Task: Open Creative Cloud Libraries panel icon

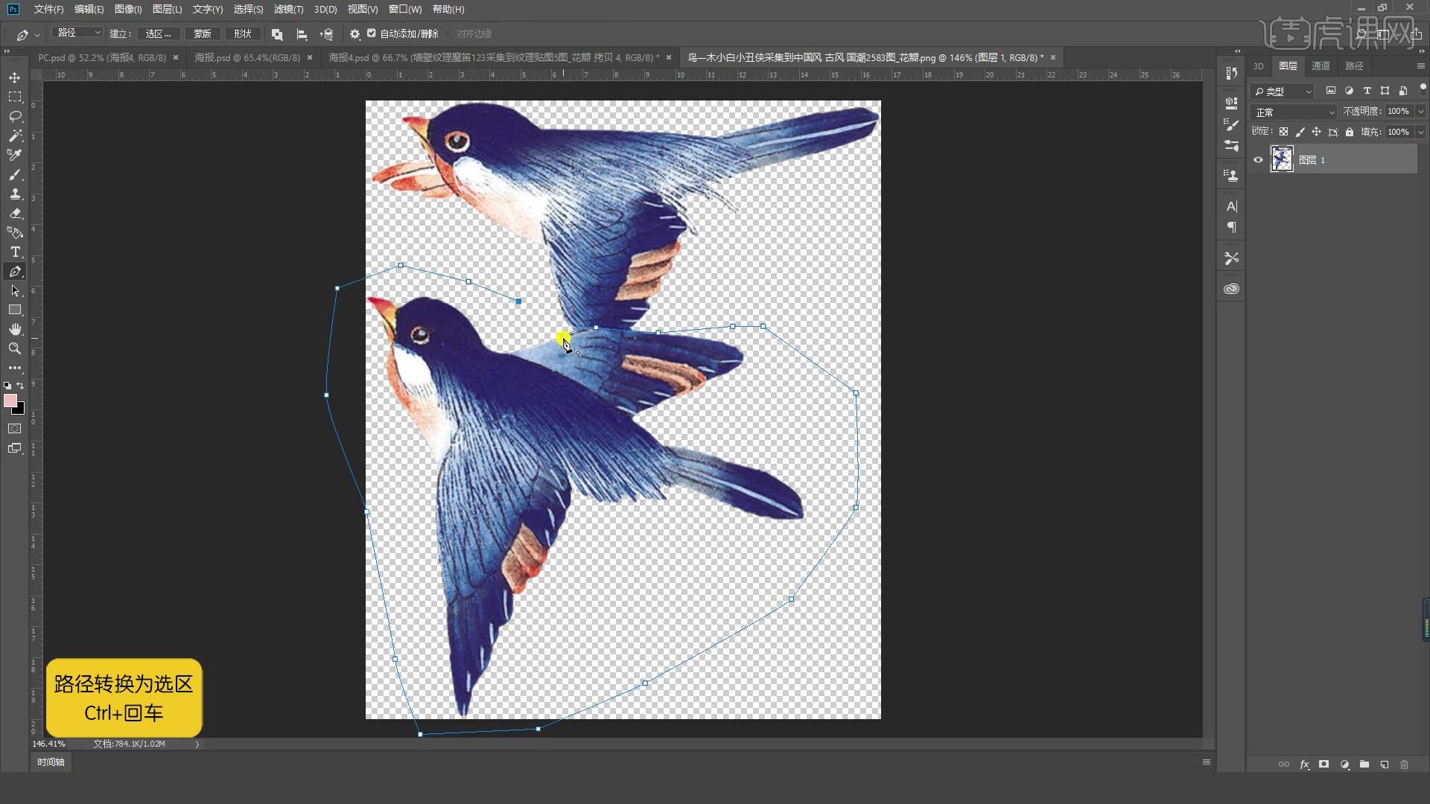Action: 1231,289
